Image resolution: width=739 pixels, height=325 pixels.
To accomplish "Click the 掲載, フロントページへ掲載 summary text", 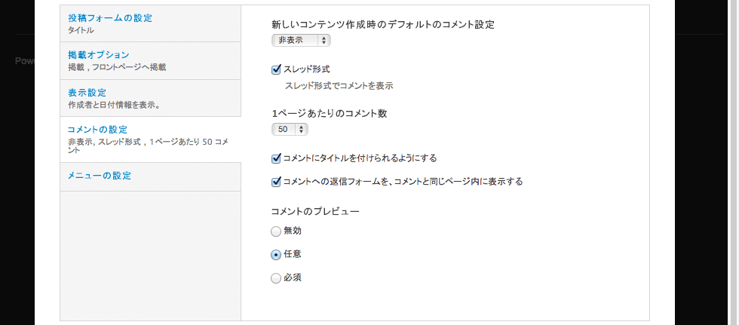I will [x=117, y=67].
